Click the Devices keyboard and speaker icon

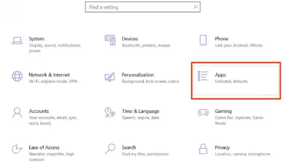coord(110,40)
